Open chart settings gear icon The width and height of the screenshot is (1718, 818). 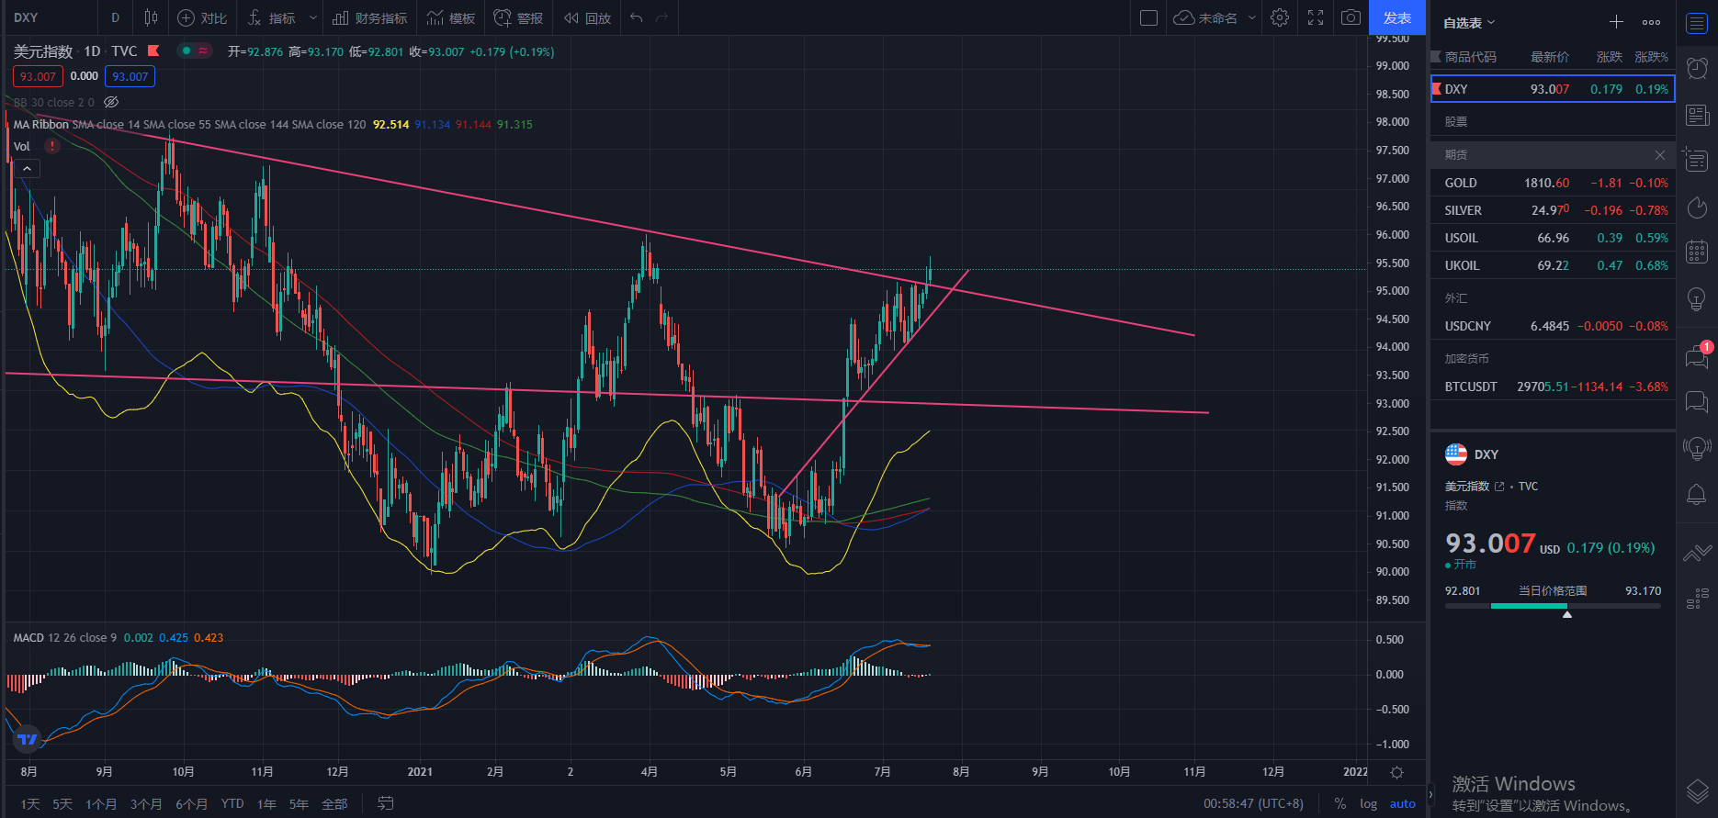tap(1280, 17)
